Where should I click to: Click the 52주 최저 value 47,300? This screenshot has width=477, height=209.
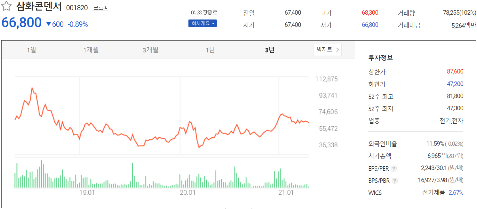(455, 108)
